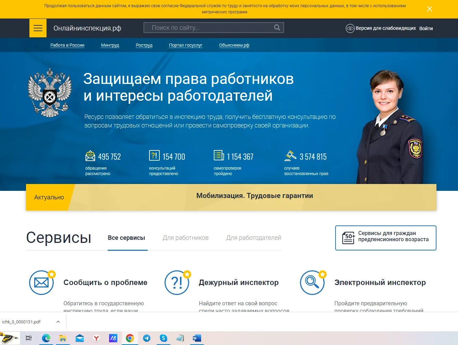
Task: Click Версия для слабовидящих text
Action: 386,28
